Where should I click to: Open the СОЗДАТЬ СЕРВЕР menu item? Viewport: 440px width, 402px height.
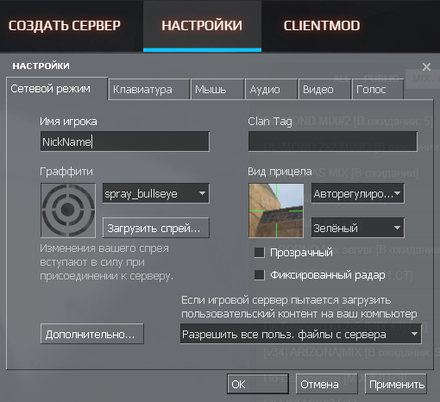65,26
